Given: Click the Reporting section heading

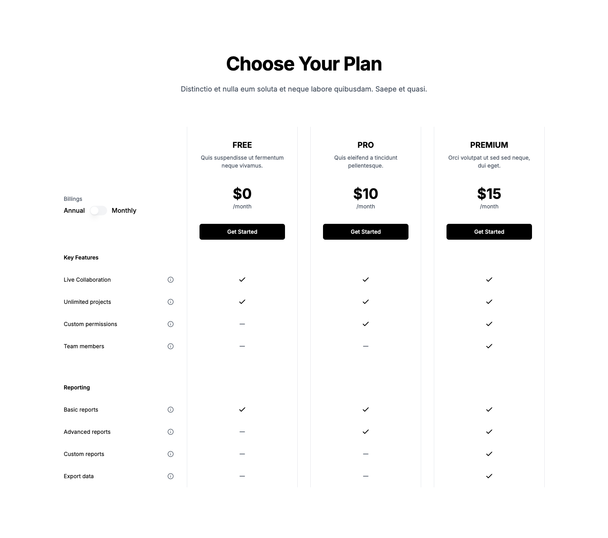Looking at the screenshot, I should tap(77, 387).
